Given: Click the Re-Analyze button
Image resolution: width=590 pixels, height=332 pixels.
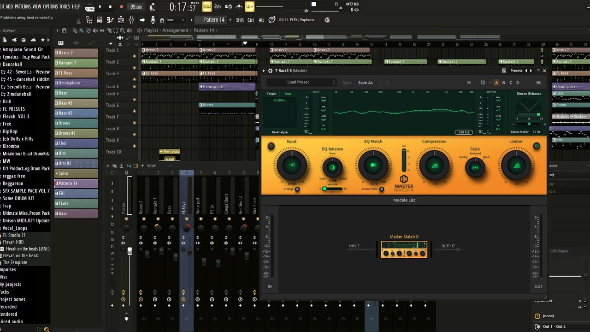Looking at the screenshot, I should (x=279, y=132).
